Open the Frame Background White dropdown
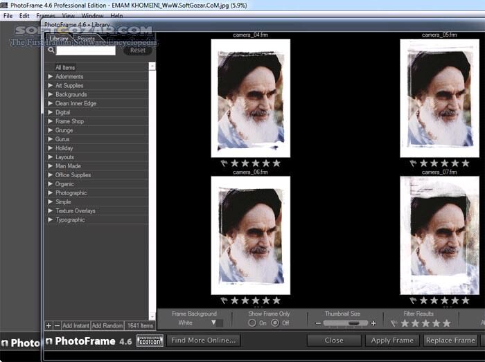Image resolution: width=485 pixels, height=362 pixels. pos(213,323)
